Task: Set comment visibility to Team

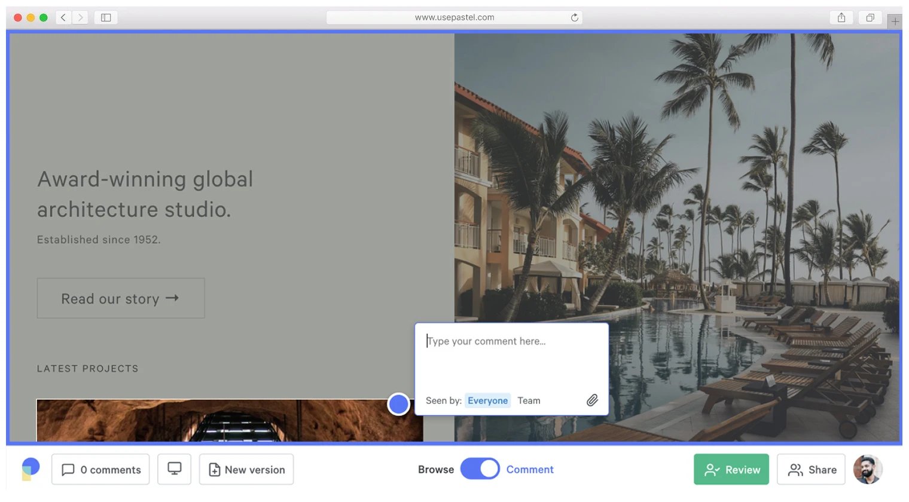Action: (x=529, y=400)
